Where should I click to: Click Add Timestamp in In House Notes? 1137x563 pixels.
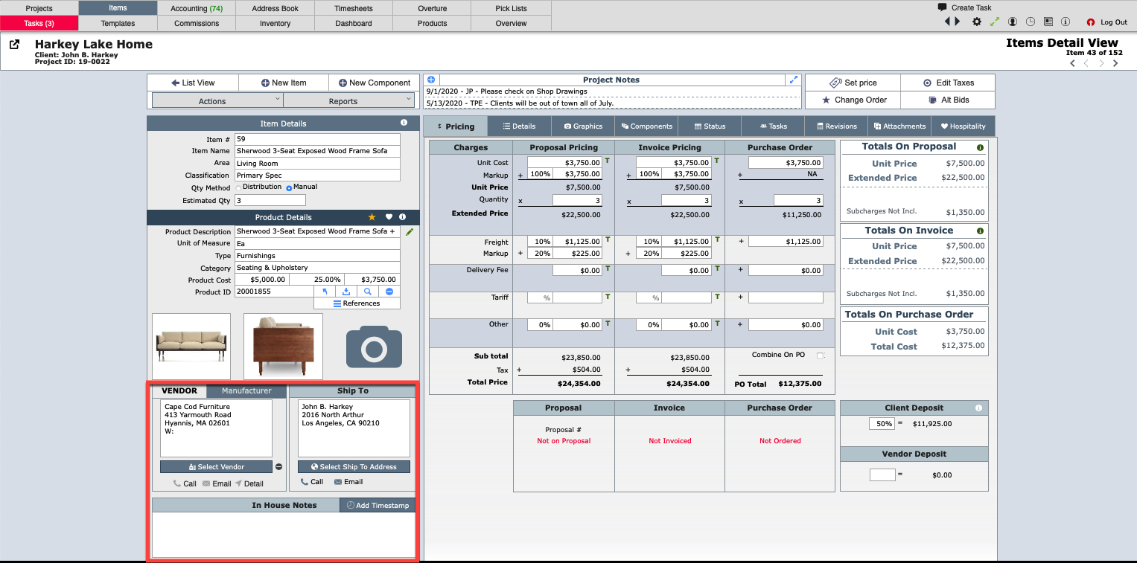tap(378, 505)
